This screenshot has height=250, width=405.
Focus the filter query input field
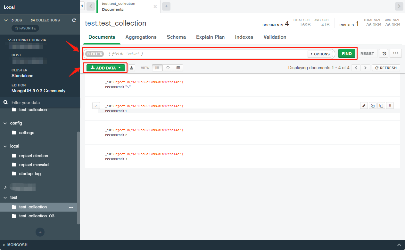[206, 54]
